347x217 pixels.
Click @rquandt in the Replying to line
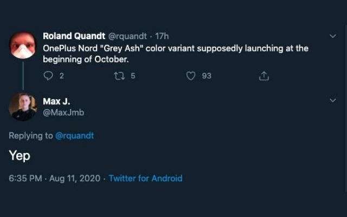click(75, 136)
